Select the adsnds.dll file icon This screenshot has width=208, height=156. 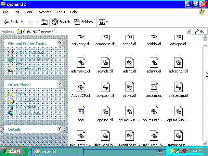tap(105, 62)
